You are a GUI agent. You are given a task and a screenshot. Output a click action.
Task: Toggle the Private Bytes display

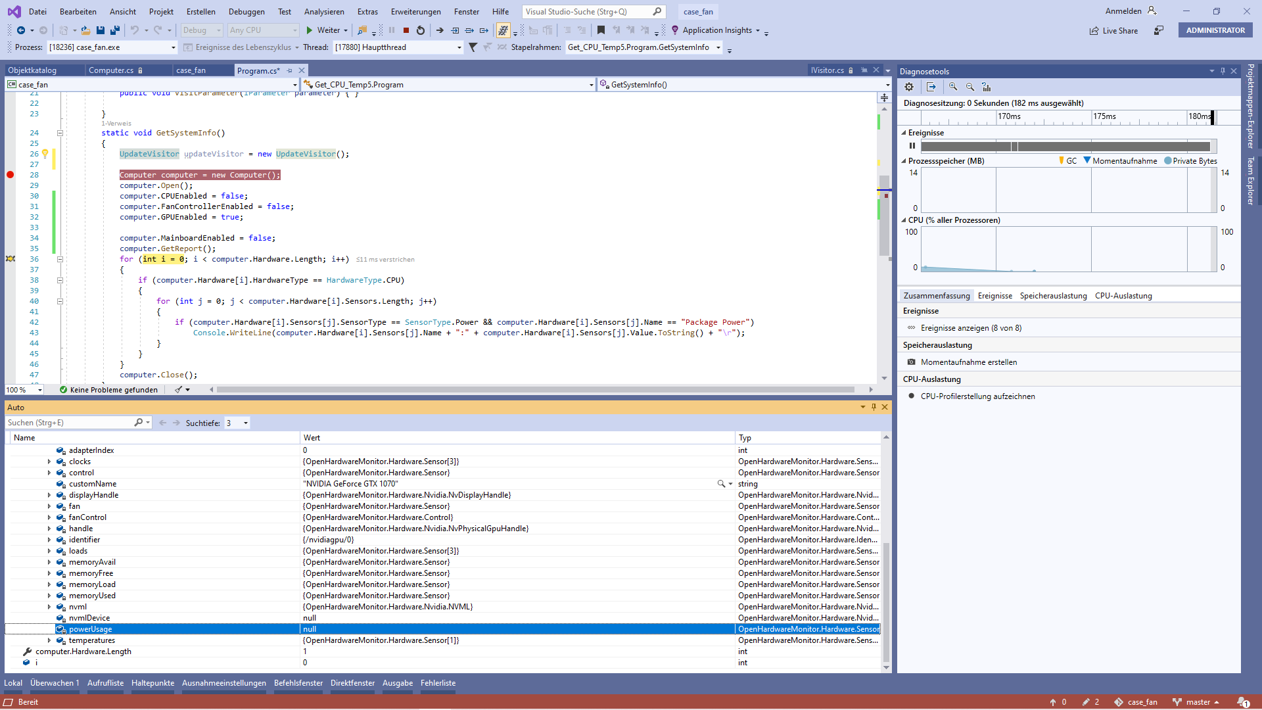(x=1190, y=160)
